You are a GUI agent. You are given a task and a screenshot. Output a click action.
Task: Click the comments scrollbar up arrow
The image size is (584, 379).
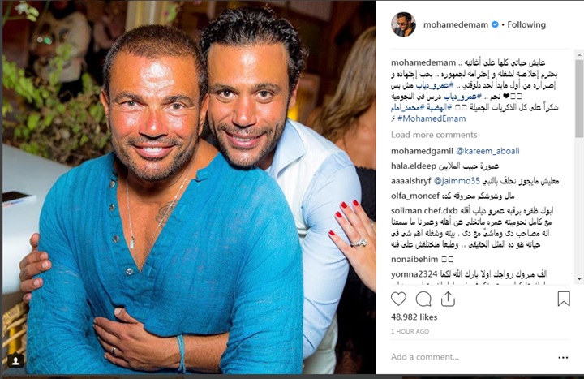579,55
